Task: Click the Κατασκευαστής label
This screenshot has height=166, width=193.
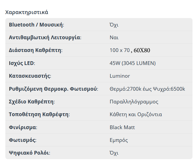Action: click(30, 76)
